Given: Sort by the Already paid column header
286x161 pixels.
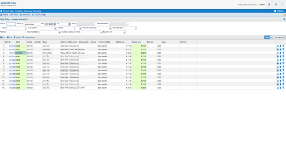Looking at the screenshot, I should (136, 42).
